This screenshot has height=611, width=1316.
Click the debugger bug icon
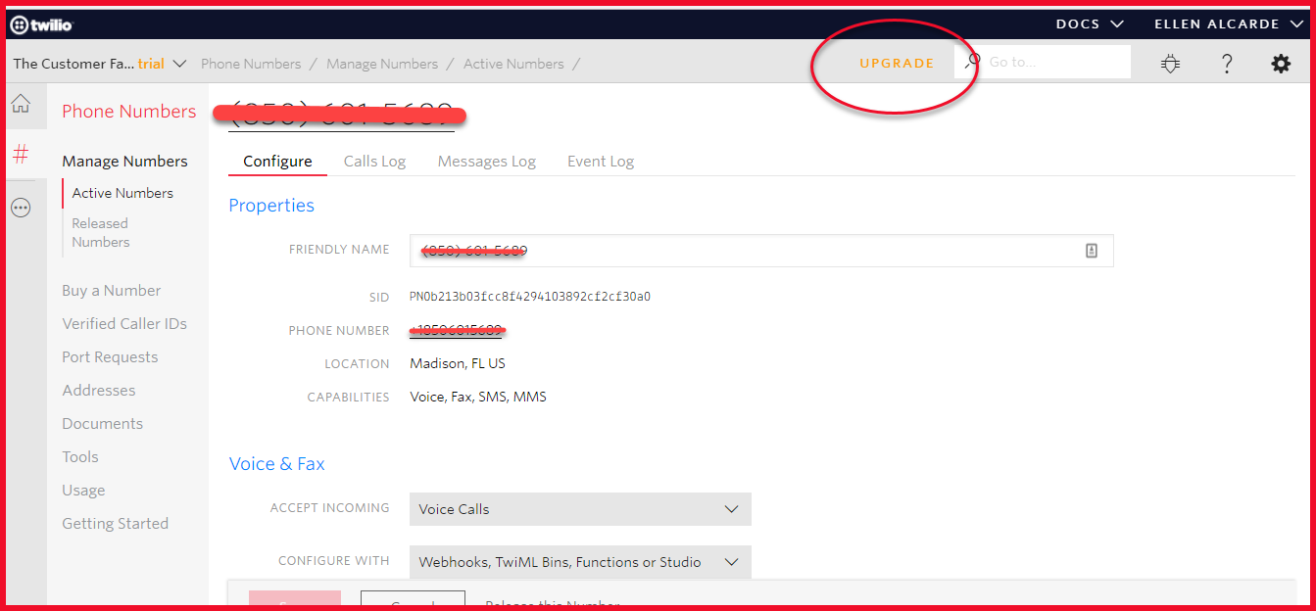pos(1170,64)
